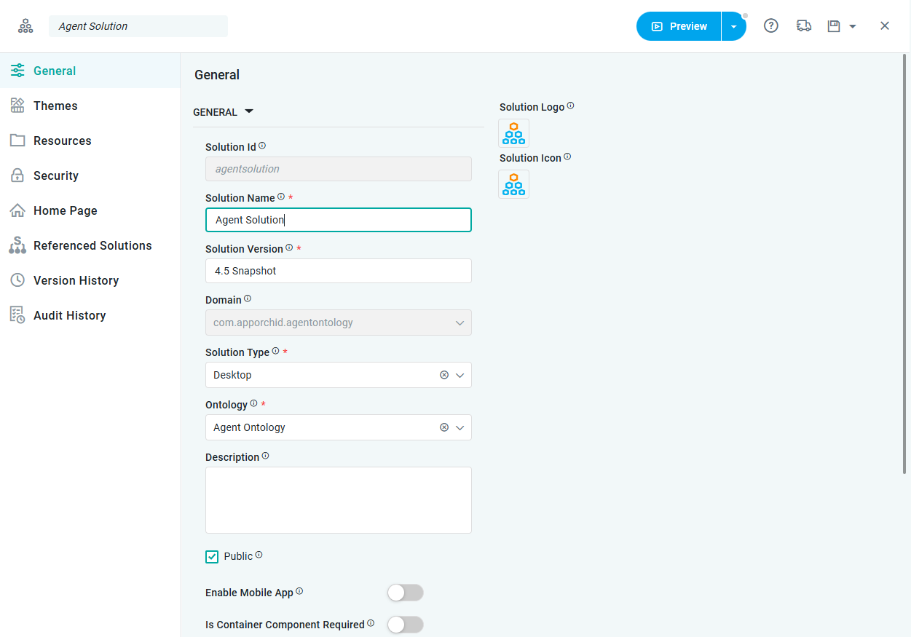Click the Preview button
The image size is (911, 637).
click(679, 26)
